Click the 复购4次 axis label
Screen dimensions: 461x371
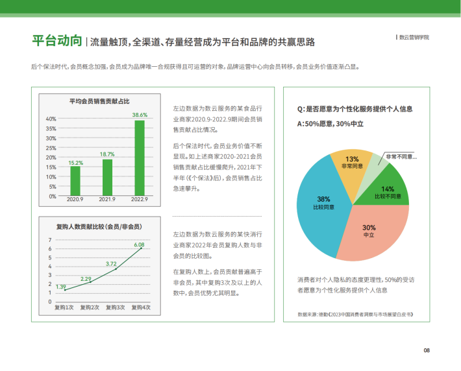point(141,307)
